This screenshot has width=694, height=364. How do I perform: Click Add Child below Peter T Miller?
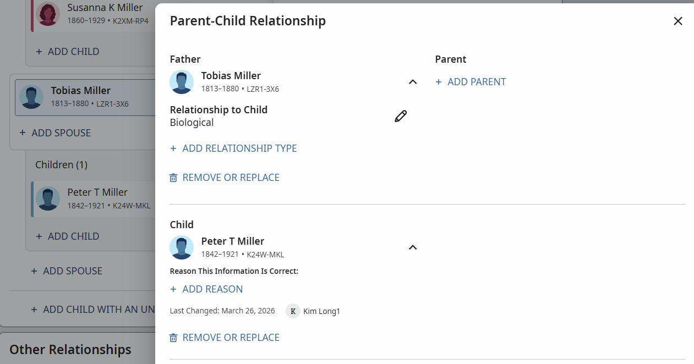pos(68,236)
